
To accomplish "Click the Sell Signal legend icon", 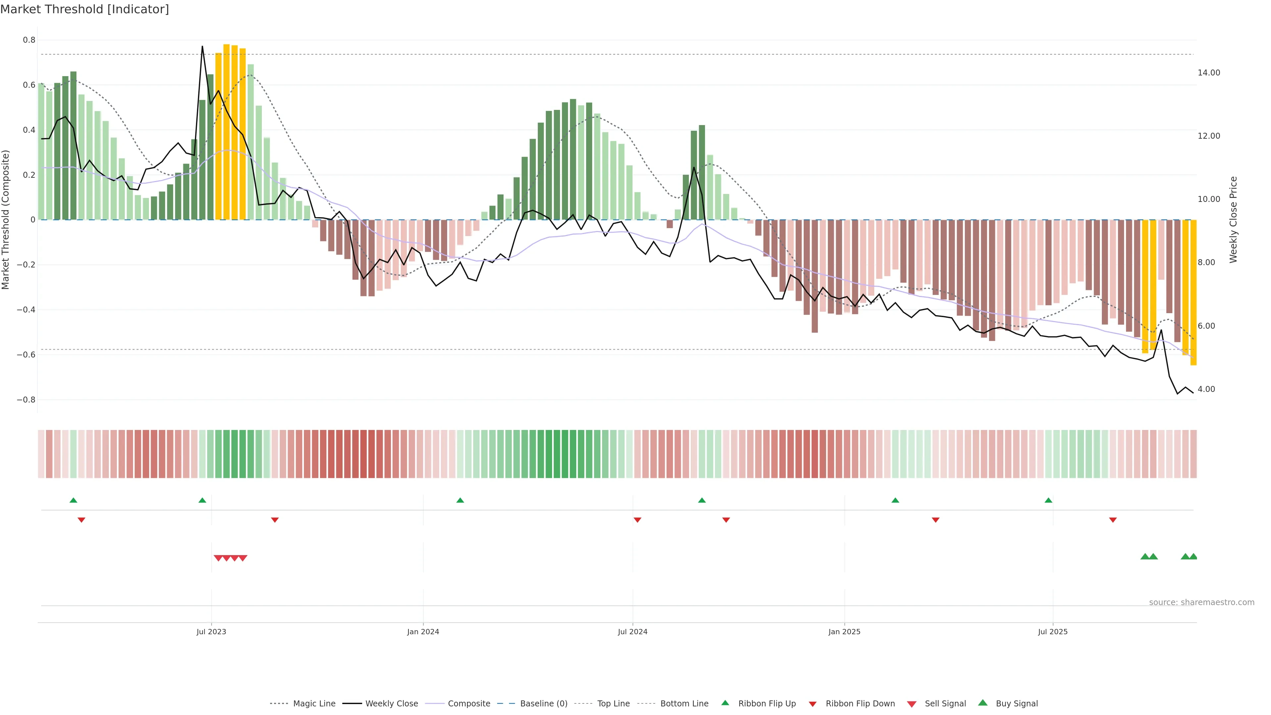I will coord(911,704).
